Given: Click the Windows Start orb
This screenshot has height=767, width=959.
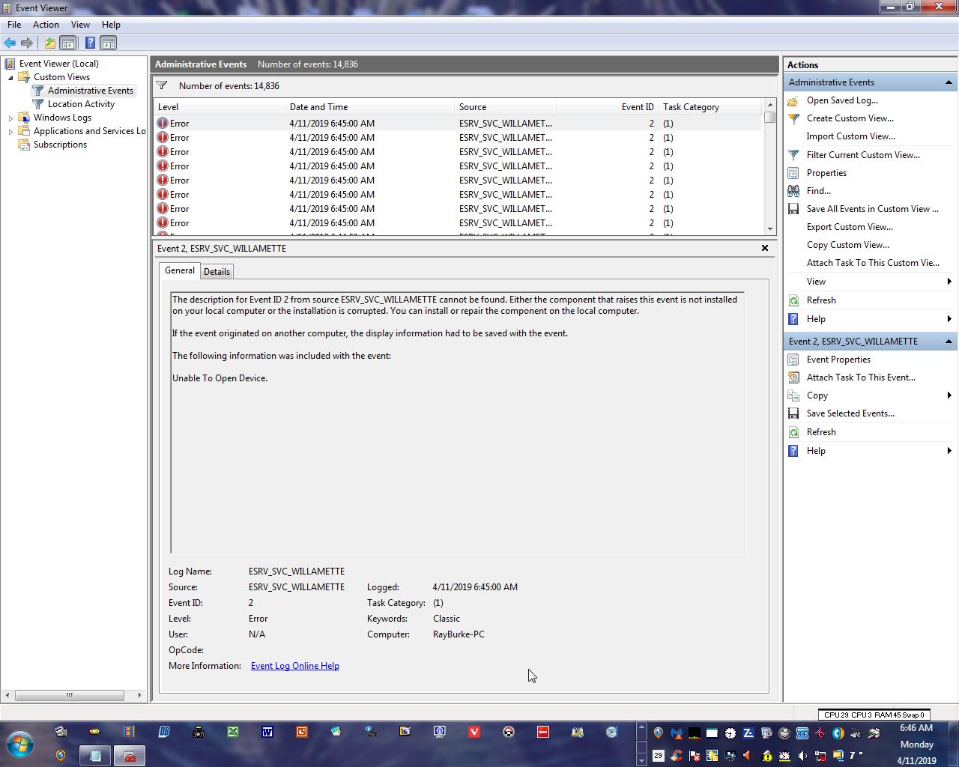Looking at the screenshot, I should point(20,745).
